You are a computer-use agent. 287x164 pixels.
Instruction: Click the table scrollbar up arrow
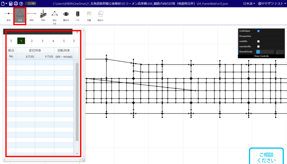[77, 62]
